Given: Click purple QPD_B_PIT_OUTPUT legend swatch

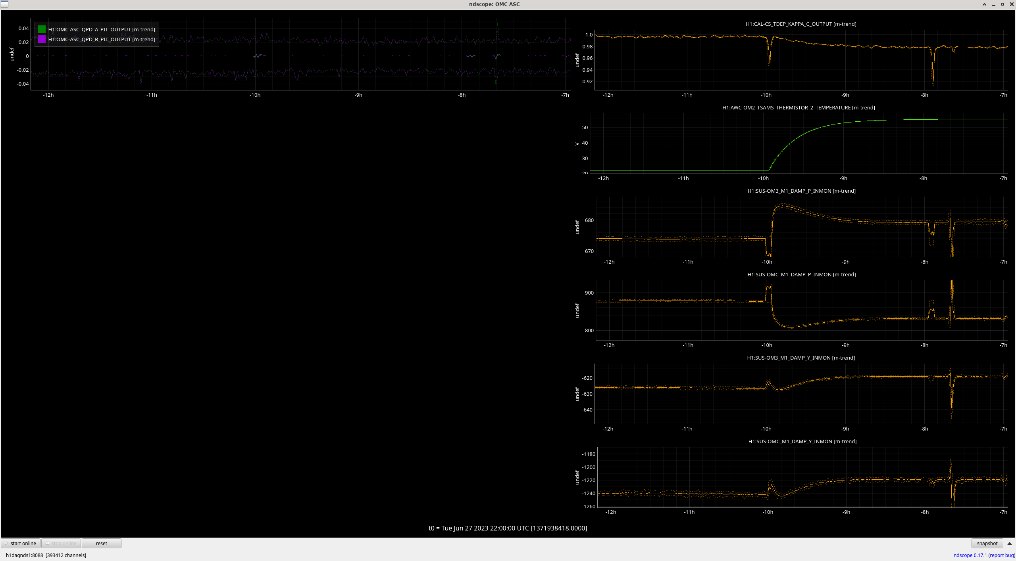Looking at the screenshot, I should tap(42, 39).
